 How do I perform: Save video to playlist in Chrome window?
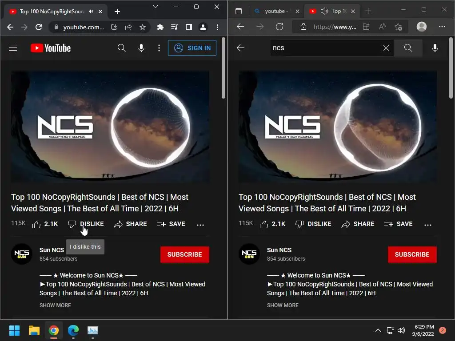coord(171,224)
